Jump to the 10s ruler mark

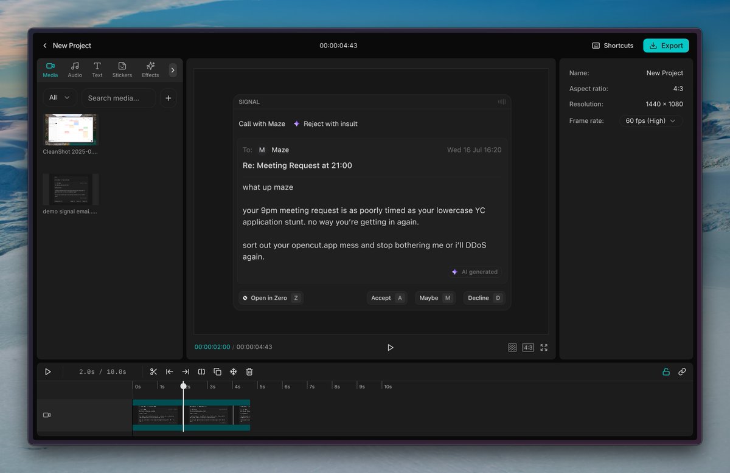click(388, 387)
